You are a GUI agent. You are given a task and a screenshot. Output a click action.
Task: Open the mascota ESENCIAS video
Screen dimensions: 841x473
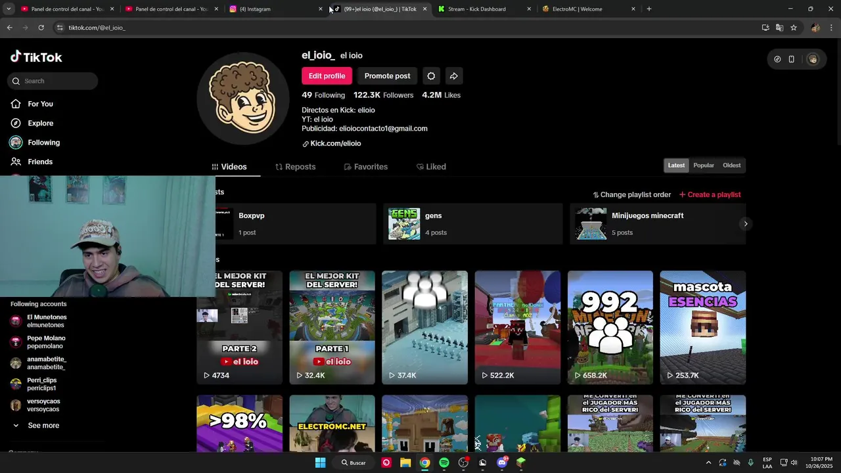point(702,328)
